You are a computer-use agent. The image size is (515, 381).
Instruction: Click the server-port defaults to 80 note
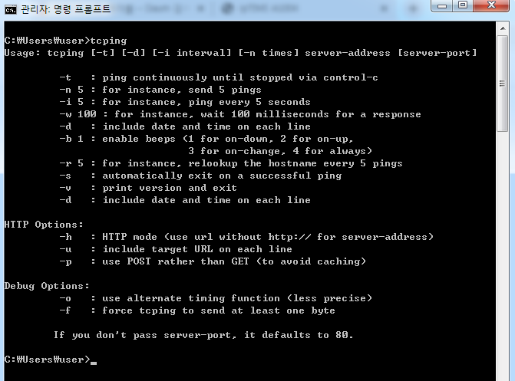pyautogui.click(x=203, y=335)
